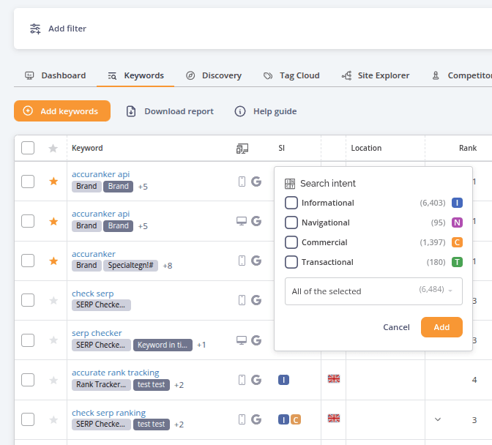492x445 pixels.
Task: Click Google icon in check serp row
Action: coord(256,300)
